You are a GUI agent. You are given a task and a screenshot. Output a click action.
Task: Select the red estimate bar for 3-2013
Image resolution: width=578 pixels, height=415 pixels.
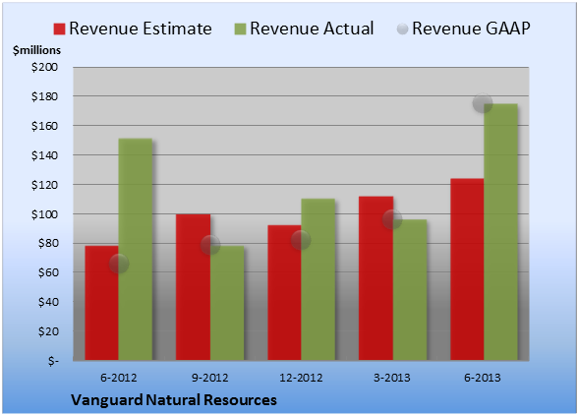(376, 278)
